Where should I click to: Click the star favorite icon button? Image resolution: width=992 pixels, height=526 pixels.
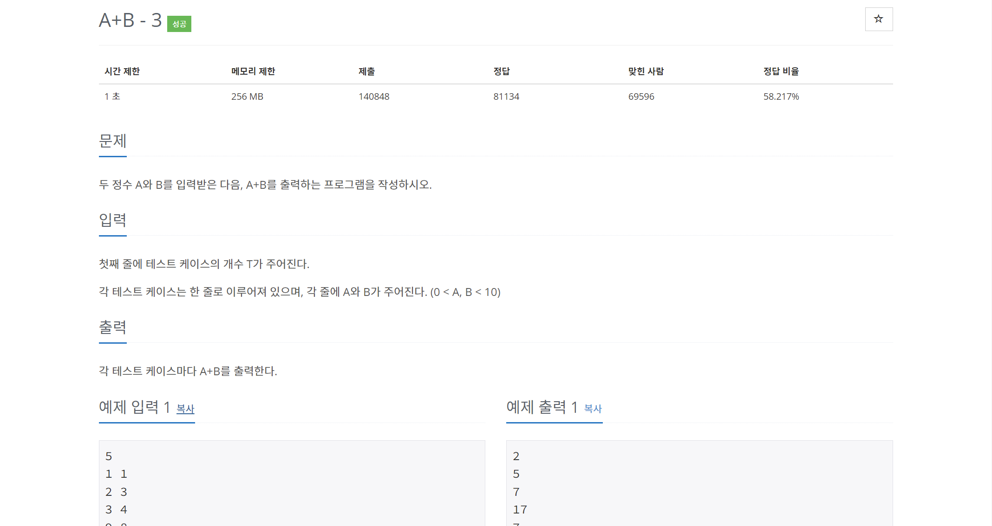pos(878,19)
